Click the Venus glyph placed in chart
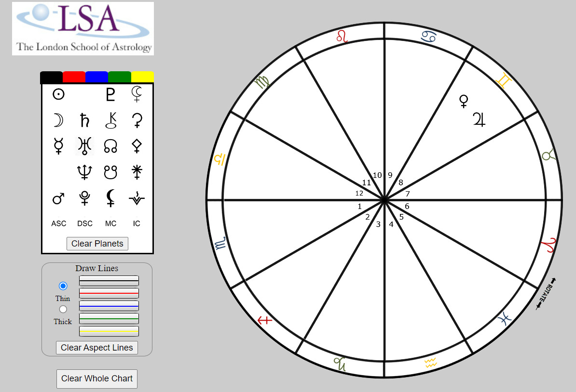This screenshot has height=392, width=576. 464,101
